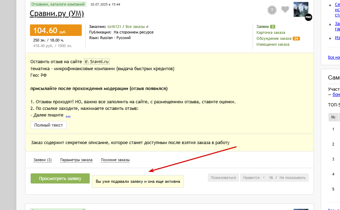Open Карточка заказа link
The image size is (340, 210).
coord(271,32)
